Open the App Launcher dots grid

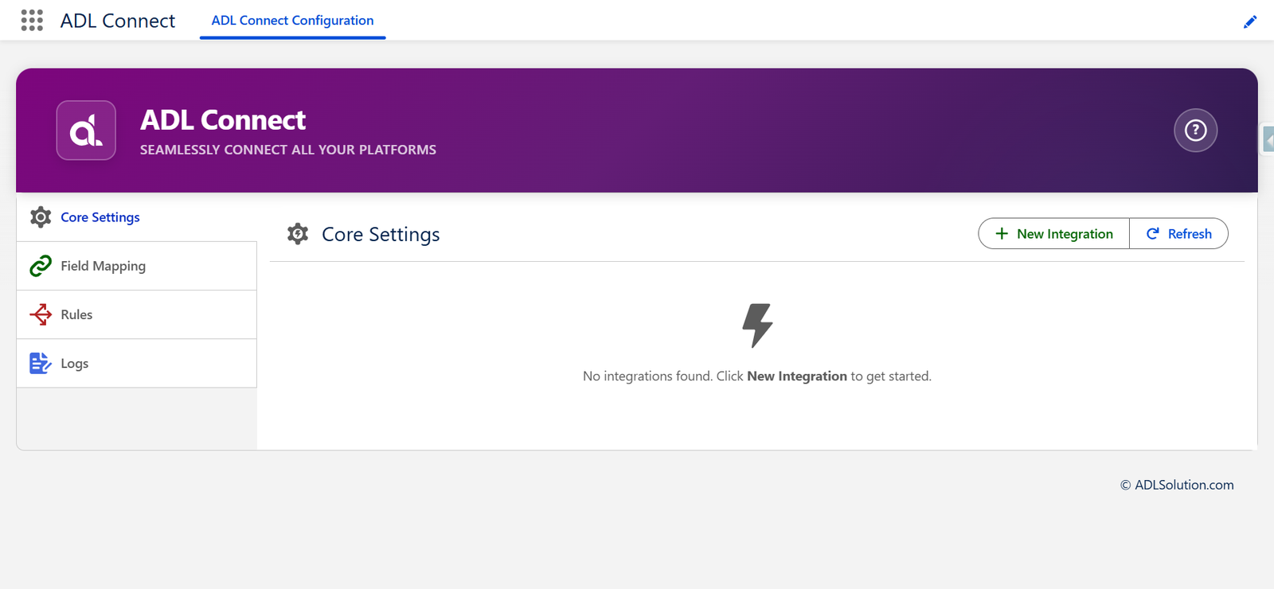pyautogui.click(x=32, y=21)
